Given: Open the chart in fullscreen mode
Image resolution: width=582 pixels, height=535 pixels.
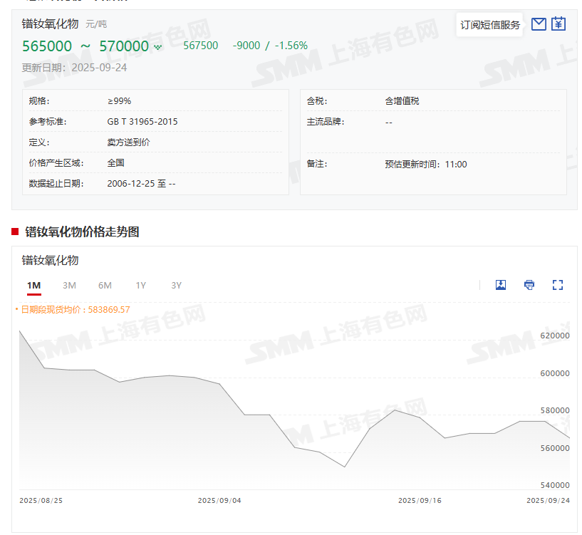Looking at the screenshot, I should click(558, 285).
